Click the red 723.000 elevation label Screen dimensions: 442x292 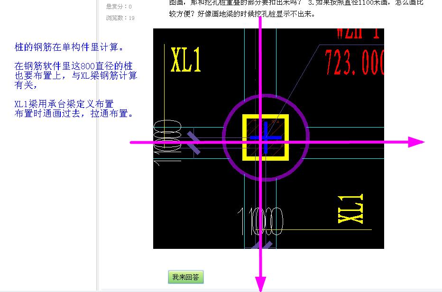pyautogui.click(x=354, y=62)
